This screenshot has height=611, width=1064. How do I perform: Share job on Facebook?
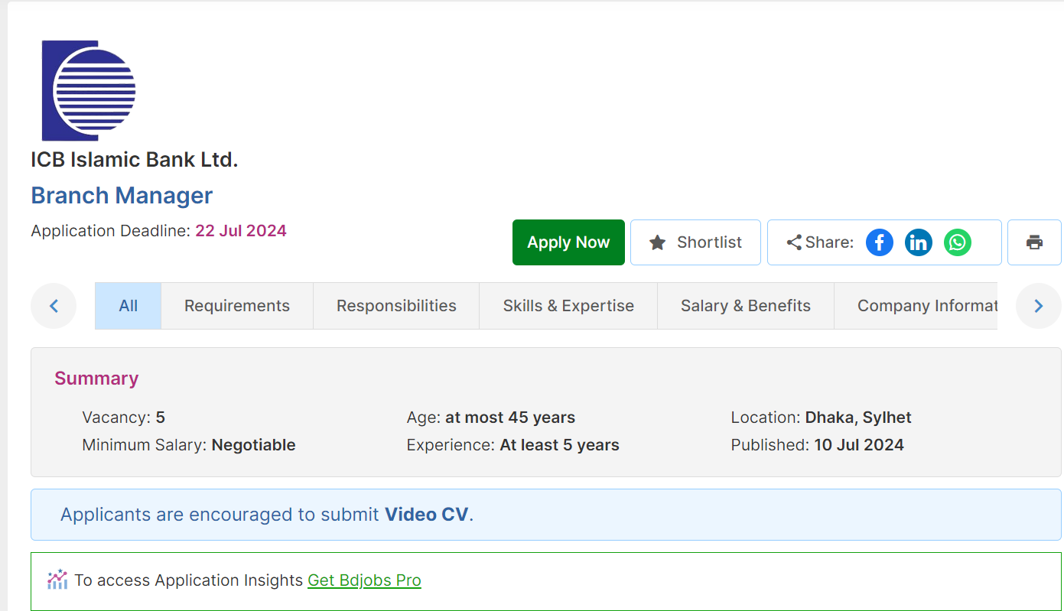point(880,242)
